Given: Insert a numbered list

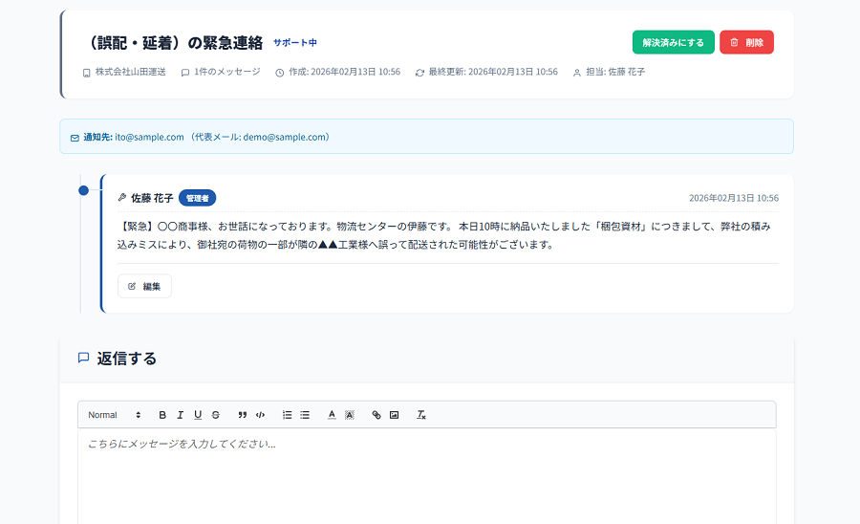Looking at the screenshot, I should click(x=288, y=415).
